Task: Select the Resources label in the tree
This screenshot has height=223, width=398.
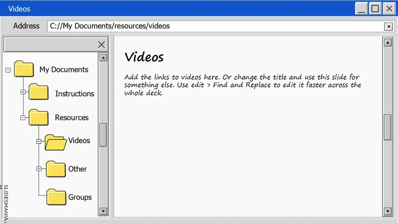Action: [71, 118]
